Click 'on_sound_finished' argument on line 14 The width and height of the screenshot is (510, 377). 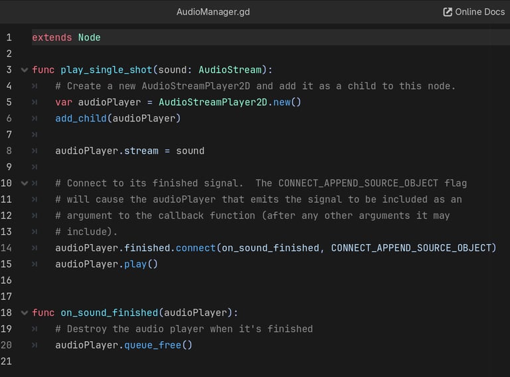(x=270, y=248)
